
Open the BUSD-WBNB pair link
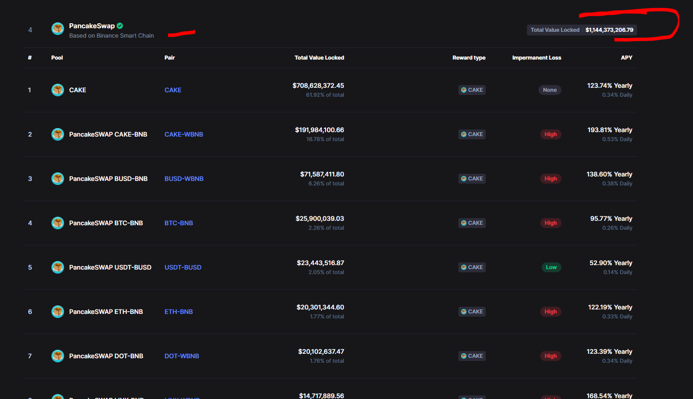pos(184,179)
